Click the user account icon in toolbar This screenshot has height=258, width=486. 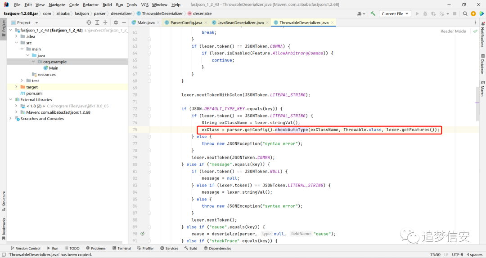pos(361,13)
